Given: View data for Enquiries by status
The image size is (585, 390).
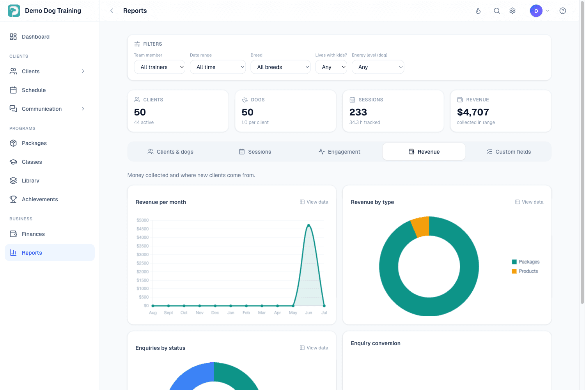Looking at the screenshot, I should [314, 348].
